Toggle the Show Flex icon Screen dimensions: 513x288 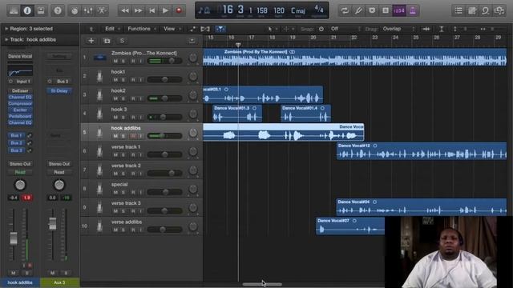point(205,29)
